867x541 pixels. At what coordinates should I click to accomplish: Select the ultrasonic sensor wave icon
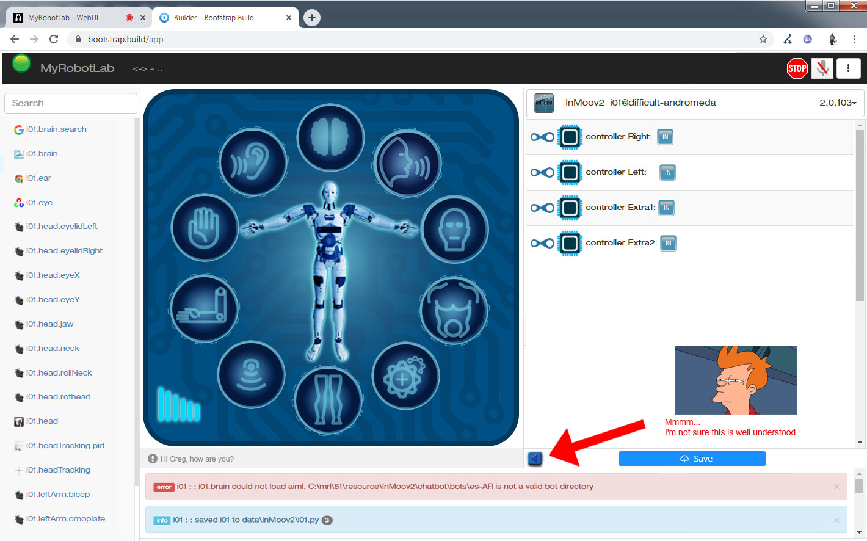click(x=251, y=374)
